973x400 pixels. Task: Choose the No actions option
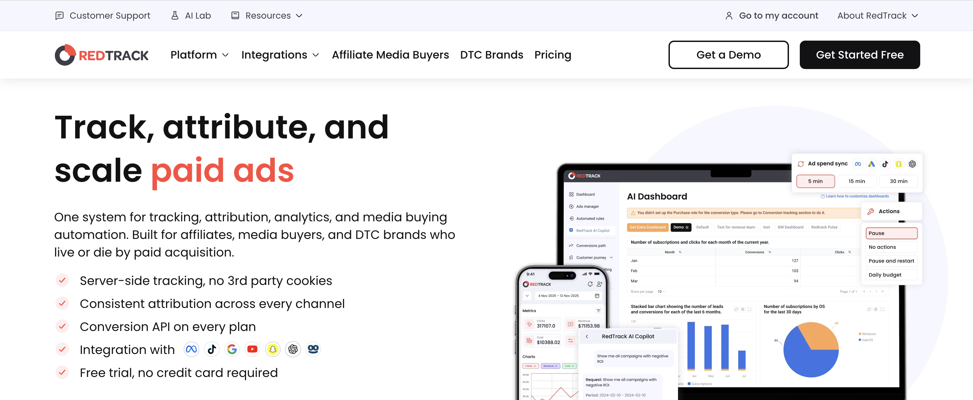click(x=891, y=247)
